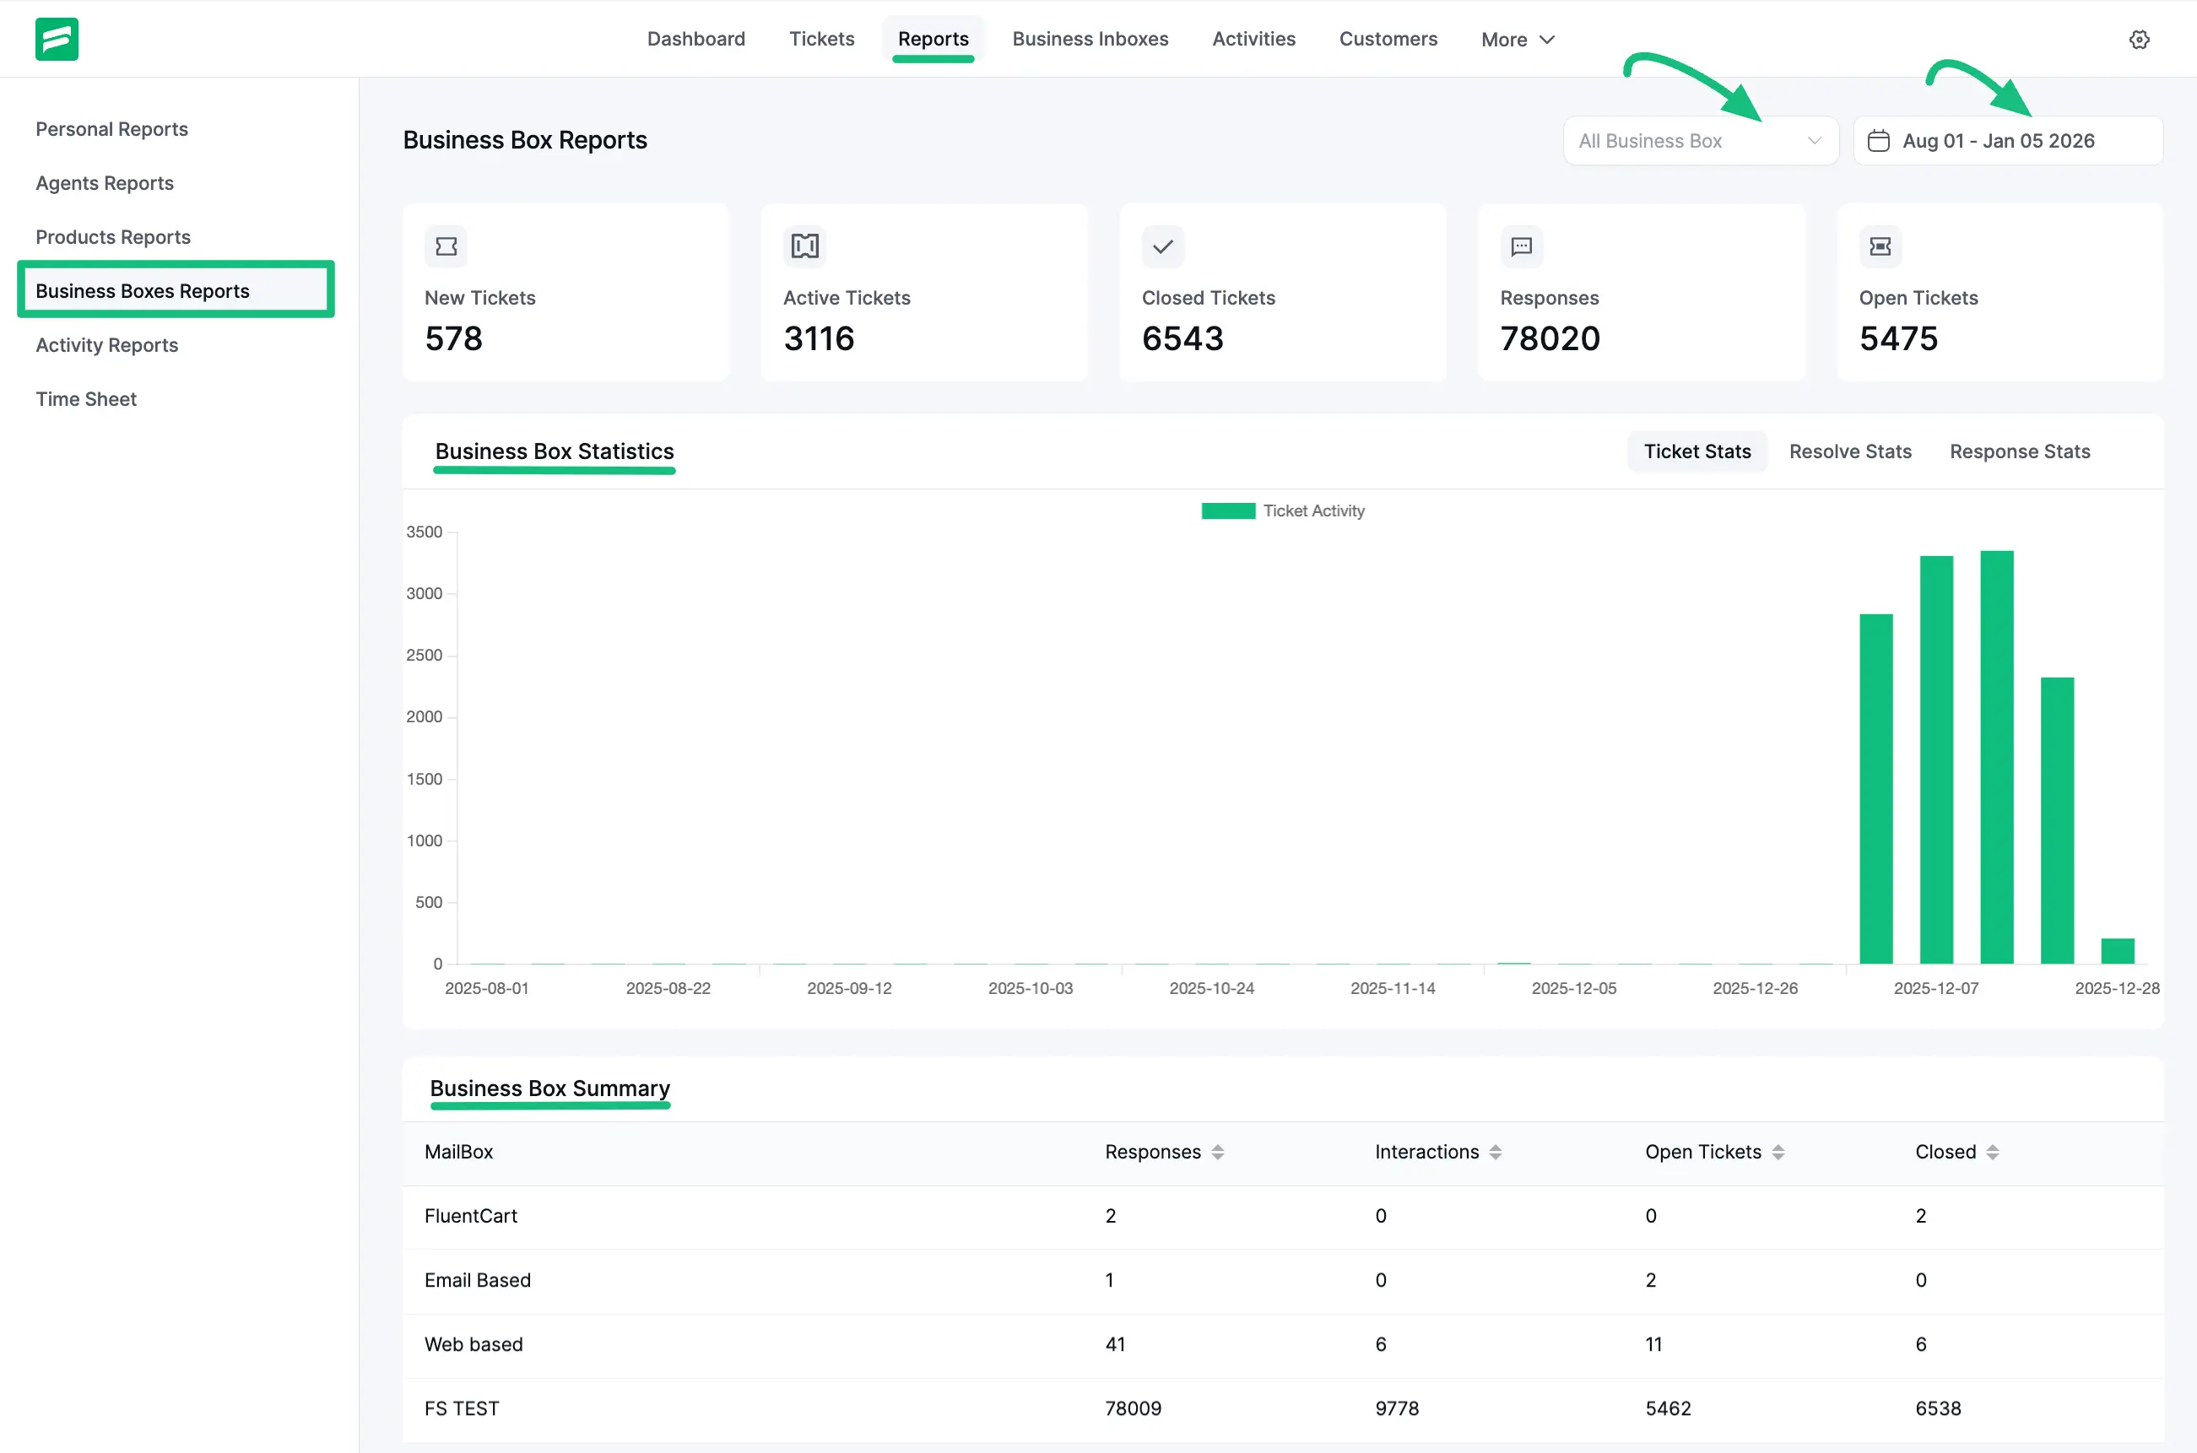Viewport: 2197px width, 1453px height.
Task: Open the All Business Box dropdown
Action: [x=1700, y=140]
